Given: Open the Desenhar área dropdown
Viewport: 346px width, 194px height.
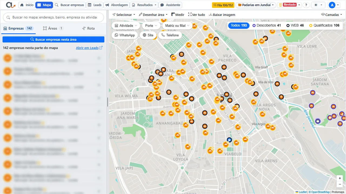Looking at the screenshot, I should coord(153,15).
